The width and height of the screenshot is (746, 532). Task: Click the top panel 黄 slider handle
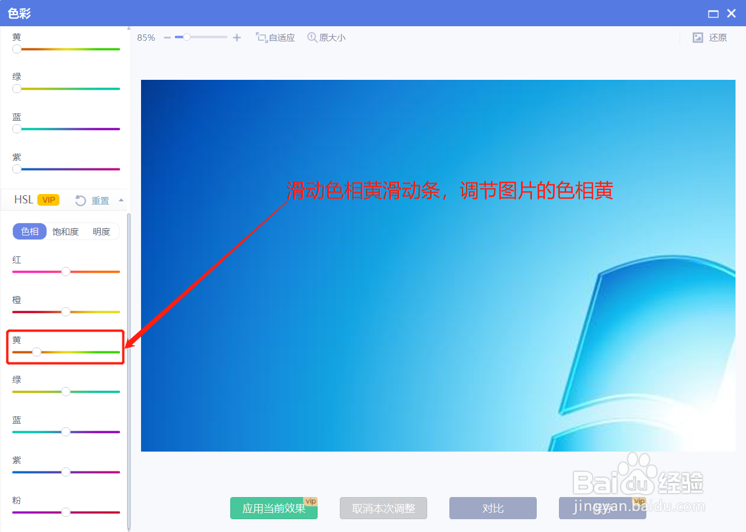17,49
